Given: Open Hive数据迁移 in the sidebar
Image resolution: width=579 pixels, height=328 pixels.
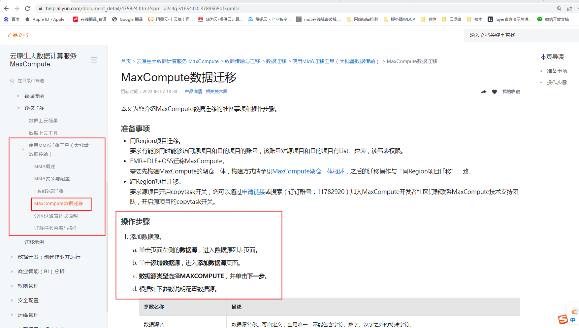Looking at the screenshot, I should coord(49,191).
